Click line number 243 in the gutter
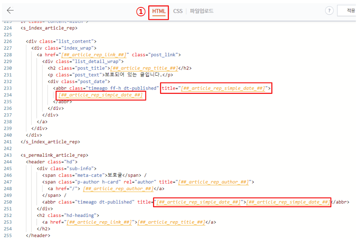 (x=8, y=155)
